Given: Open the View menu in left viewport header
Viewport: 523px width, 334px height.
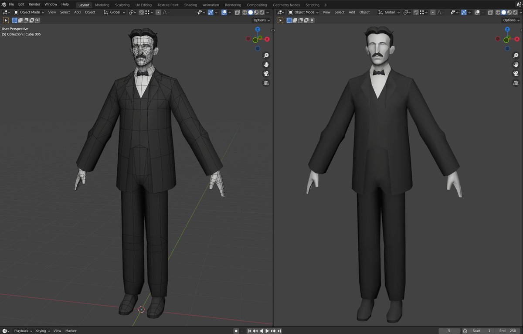Looking at the screenshot, I should (52, 12).
